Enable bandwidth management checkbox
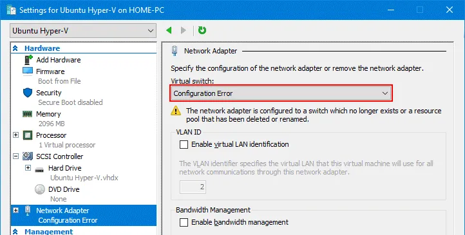 (184, 222)
